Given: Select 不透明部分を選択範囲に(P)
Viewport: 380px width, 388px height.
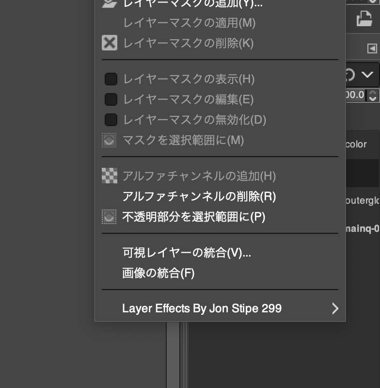Looking at the screenshot, I should 220,217.
